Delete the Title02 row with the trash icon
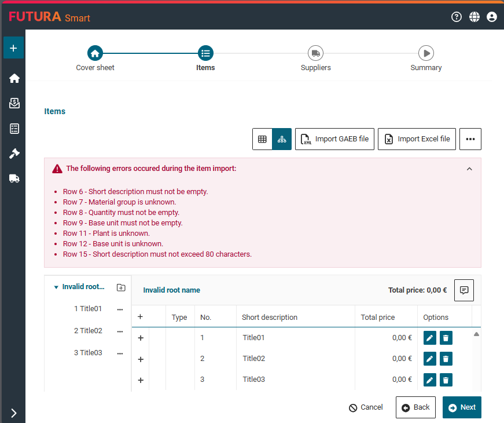Image resolution: width=504 pixels, height=423 pixels. pyautogui.click(x=446, y=359)
